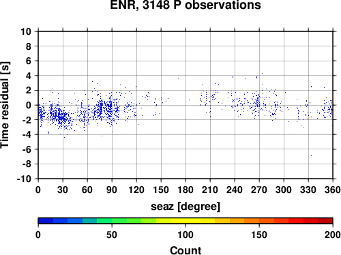The width and height of the screenshot is (341, 255).
Task: Click the 'Time residual [s]' y-axis label
Action: (x=5, y=105)
